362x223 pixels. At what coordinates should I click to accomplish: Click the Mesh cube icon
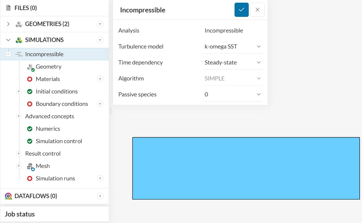30,167
